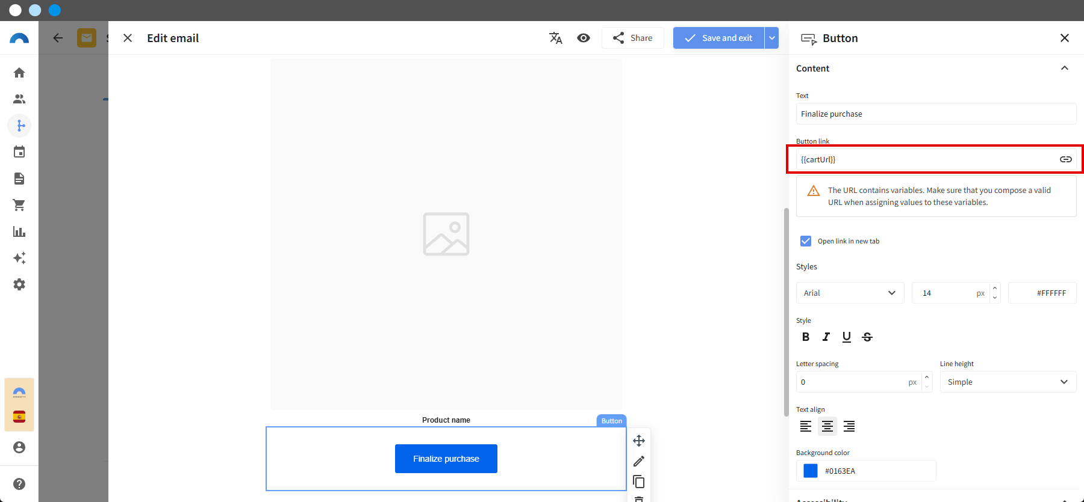Align text right

coord(849,426)
